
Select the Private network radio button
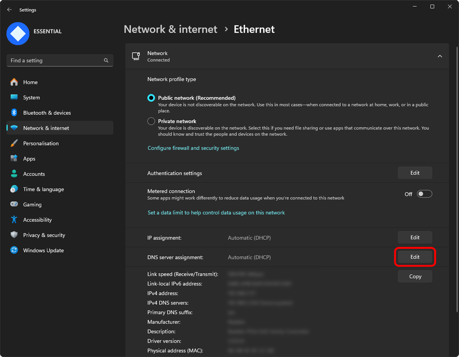pos(151,122)
